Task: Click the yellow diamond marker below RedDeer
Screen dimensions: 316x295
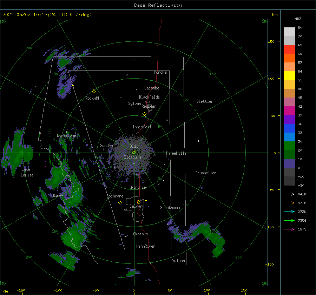Action: [144, 114]
